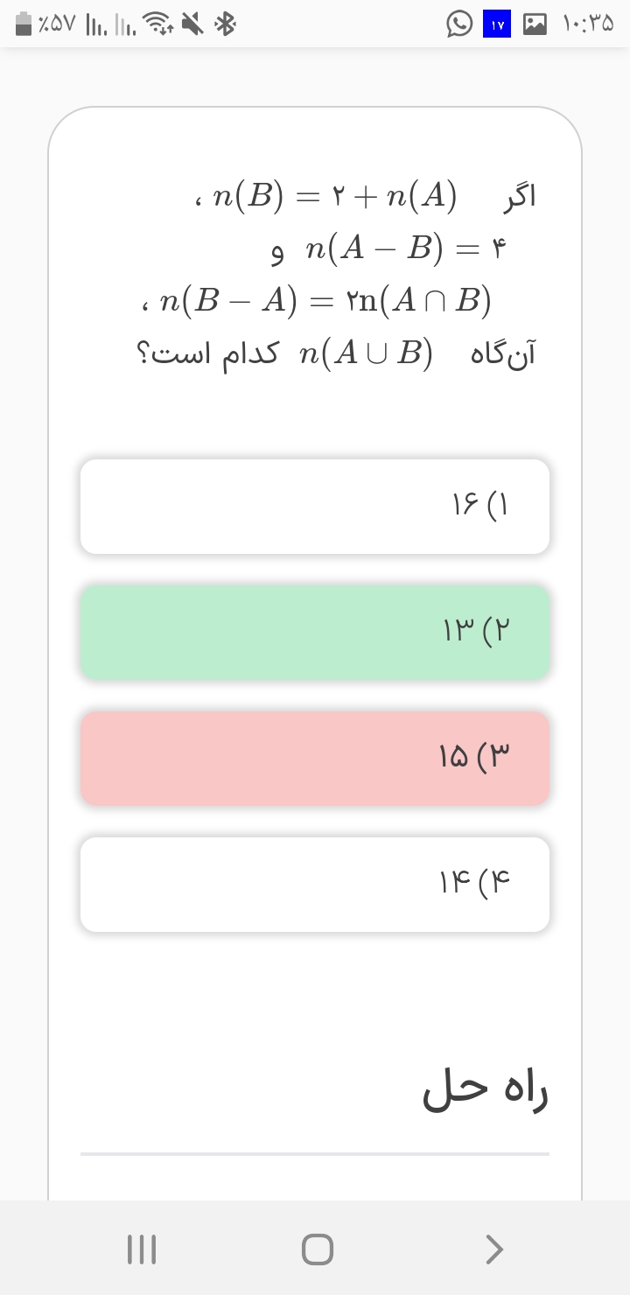Tap the Bluetooth status icon

pyautogui.click(x=226, y=24)
